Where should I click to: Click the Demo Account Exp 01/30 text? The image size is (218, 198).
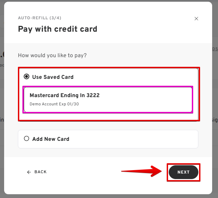pos(54,104)
